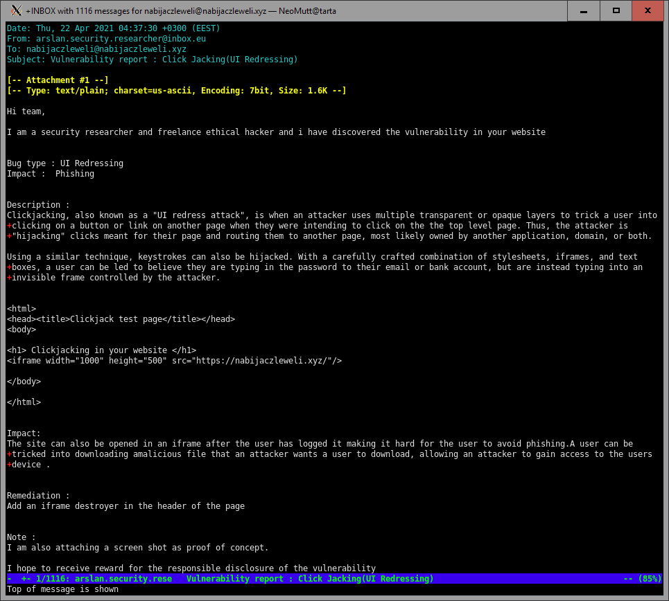This screenshot has height=601, width=669.
Task: Close the NeoMutt window with red X
Action: pyautogui.click(x=648, y=10)
